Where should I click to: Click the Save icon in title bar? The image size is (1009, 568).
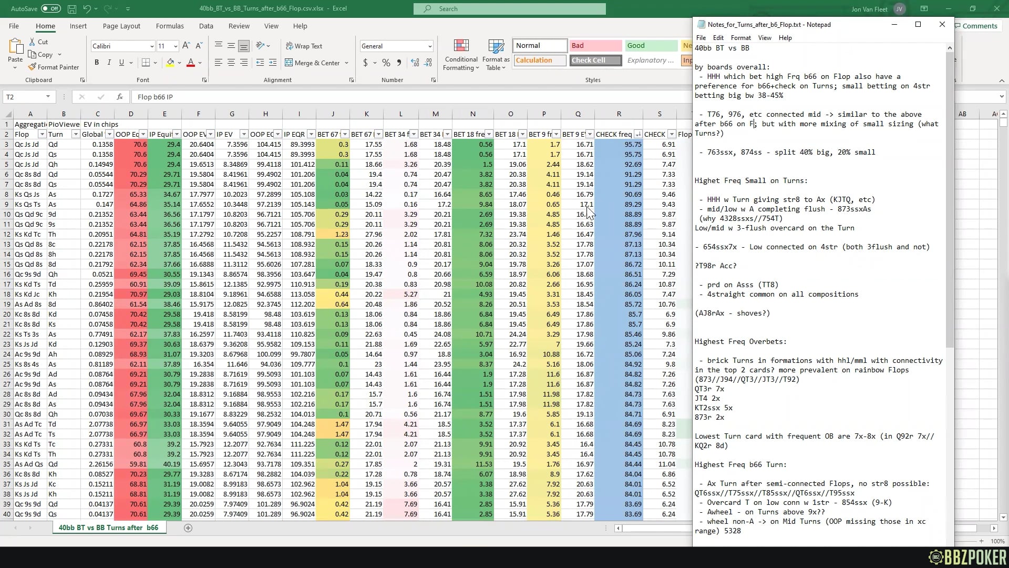click(72, 8)
